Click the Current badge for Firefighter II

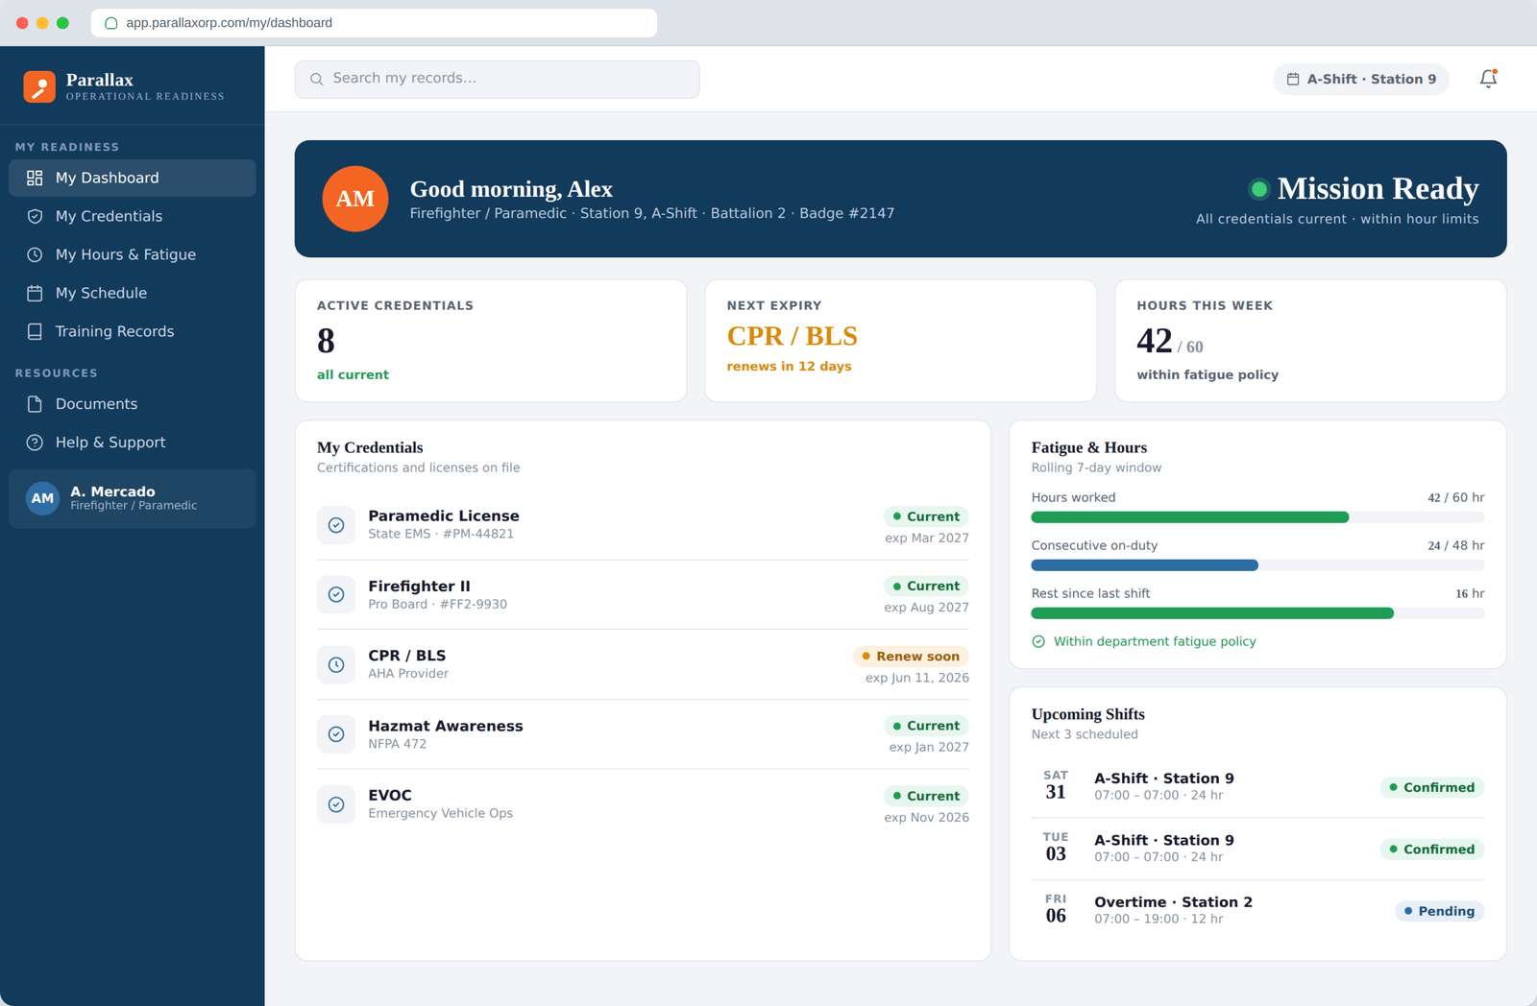pos(926,586)
